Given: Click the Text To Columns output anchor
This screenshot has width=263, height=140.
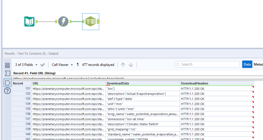Looking at the screenshot, I should click(98, 21).
